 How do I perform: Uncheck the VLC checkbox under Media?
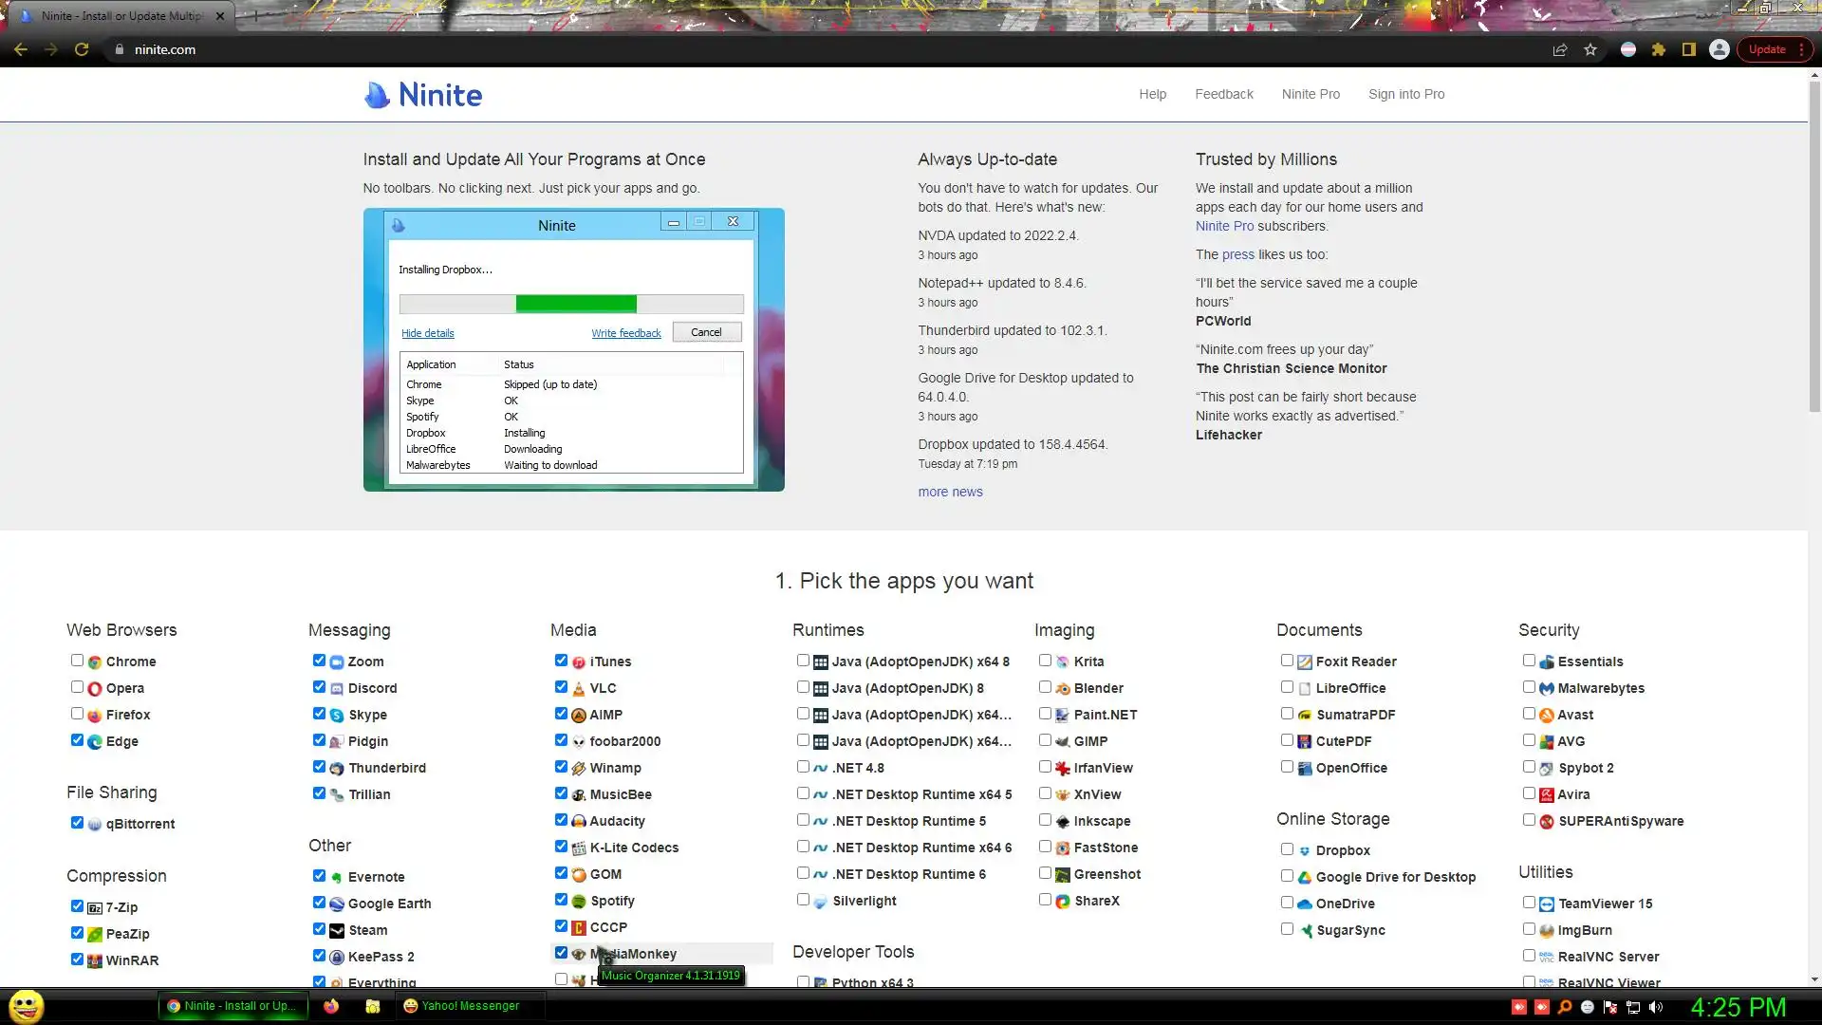(x=561, y=687)
